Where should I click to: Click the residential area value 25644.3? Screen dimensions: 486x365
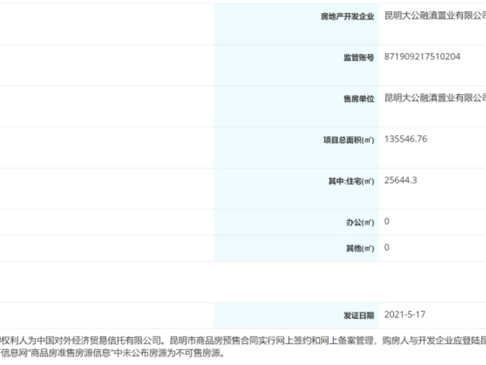(401, 180)
